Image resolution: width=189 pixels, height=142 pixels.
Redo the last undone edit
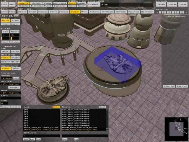pyautogui.click(x=12, y=12)
